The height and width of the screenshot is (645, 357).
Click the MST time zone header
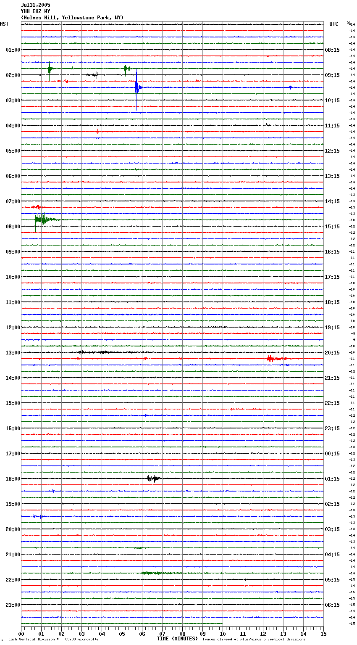pos(4,24)
